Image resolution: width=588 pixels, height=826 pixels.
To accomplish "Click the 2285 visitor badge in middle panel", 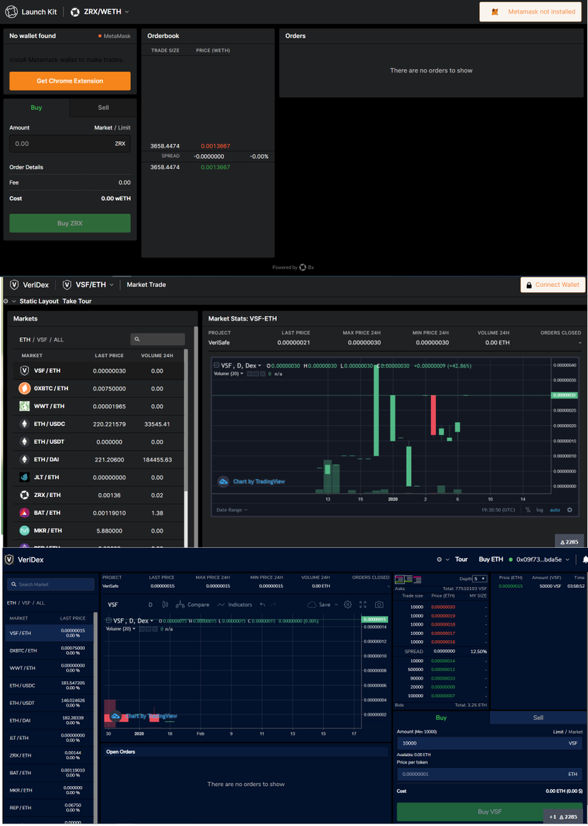I will click(x=569, y=542).
